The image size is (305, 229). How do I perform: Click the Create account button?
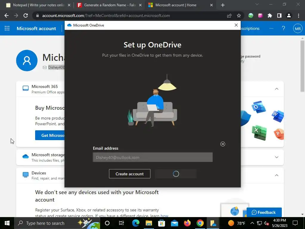click(130, 174)
